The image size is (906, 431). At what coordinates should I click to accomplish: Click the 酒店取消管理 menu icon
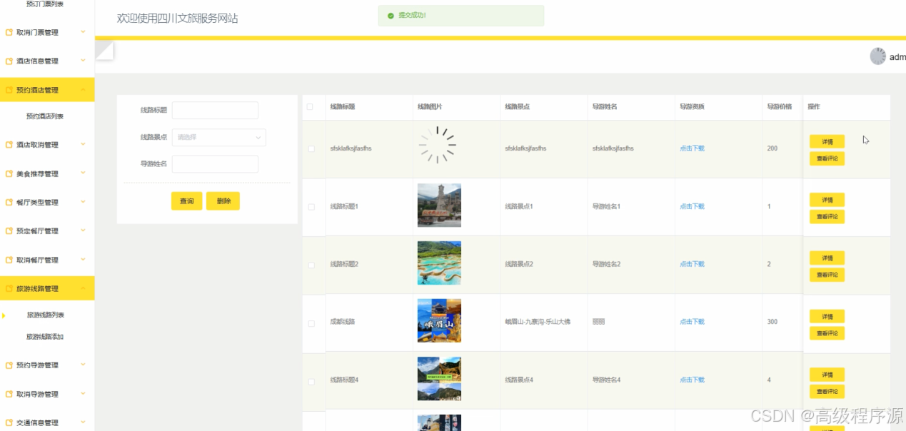click(x=9, y=145)
